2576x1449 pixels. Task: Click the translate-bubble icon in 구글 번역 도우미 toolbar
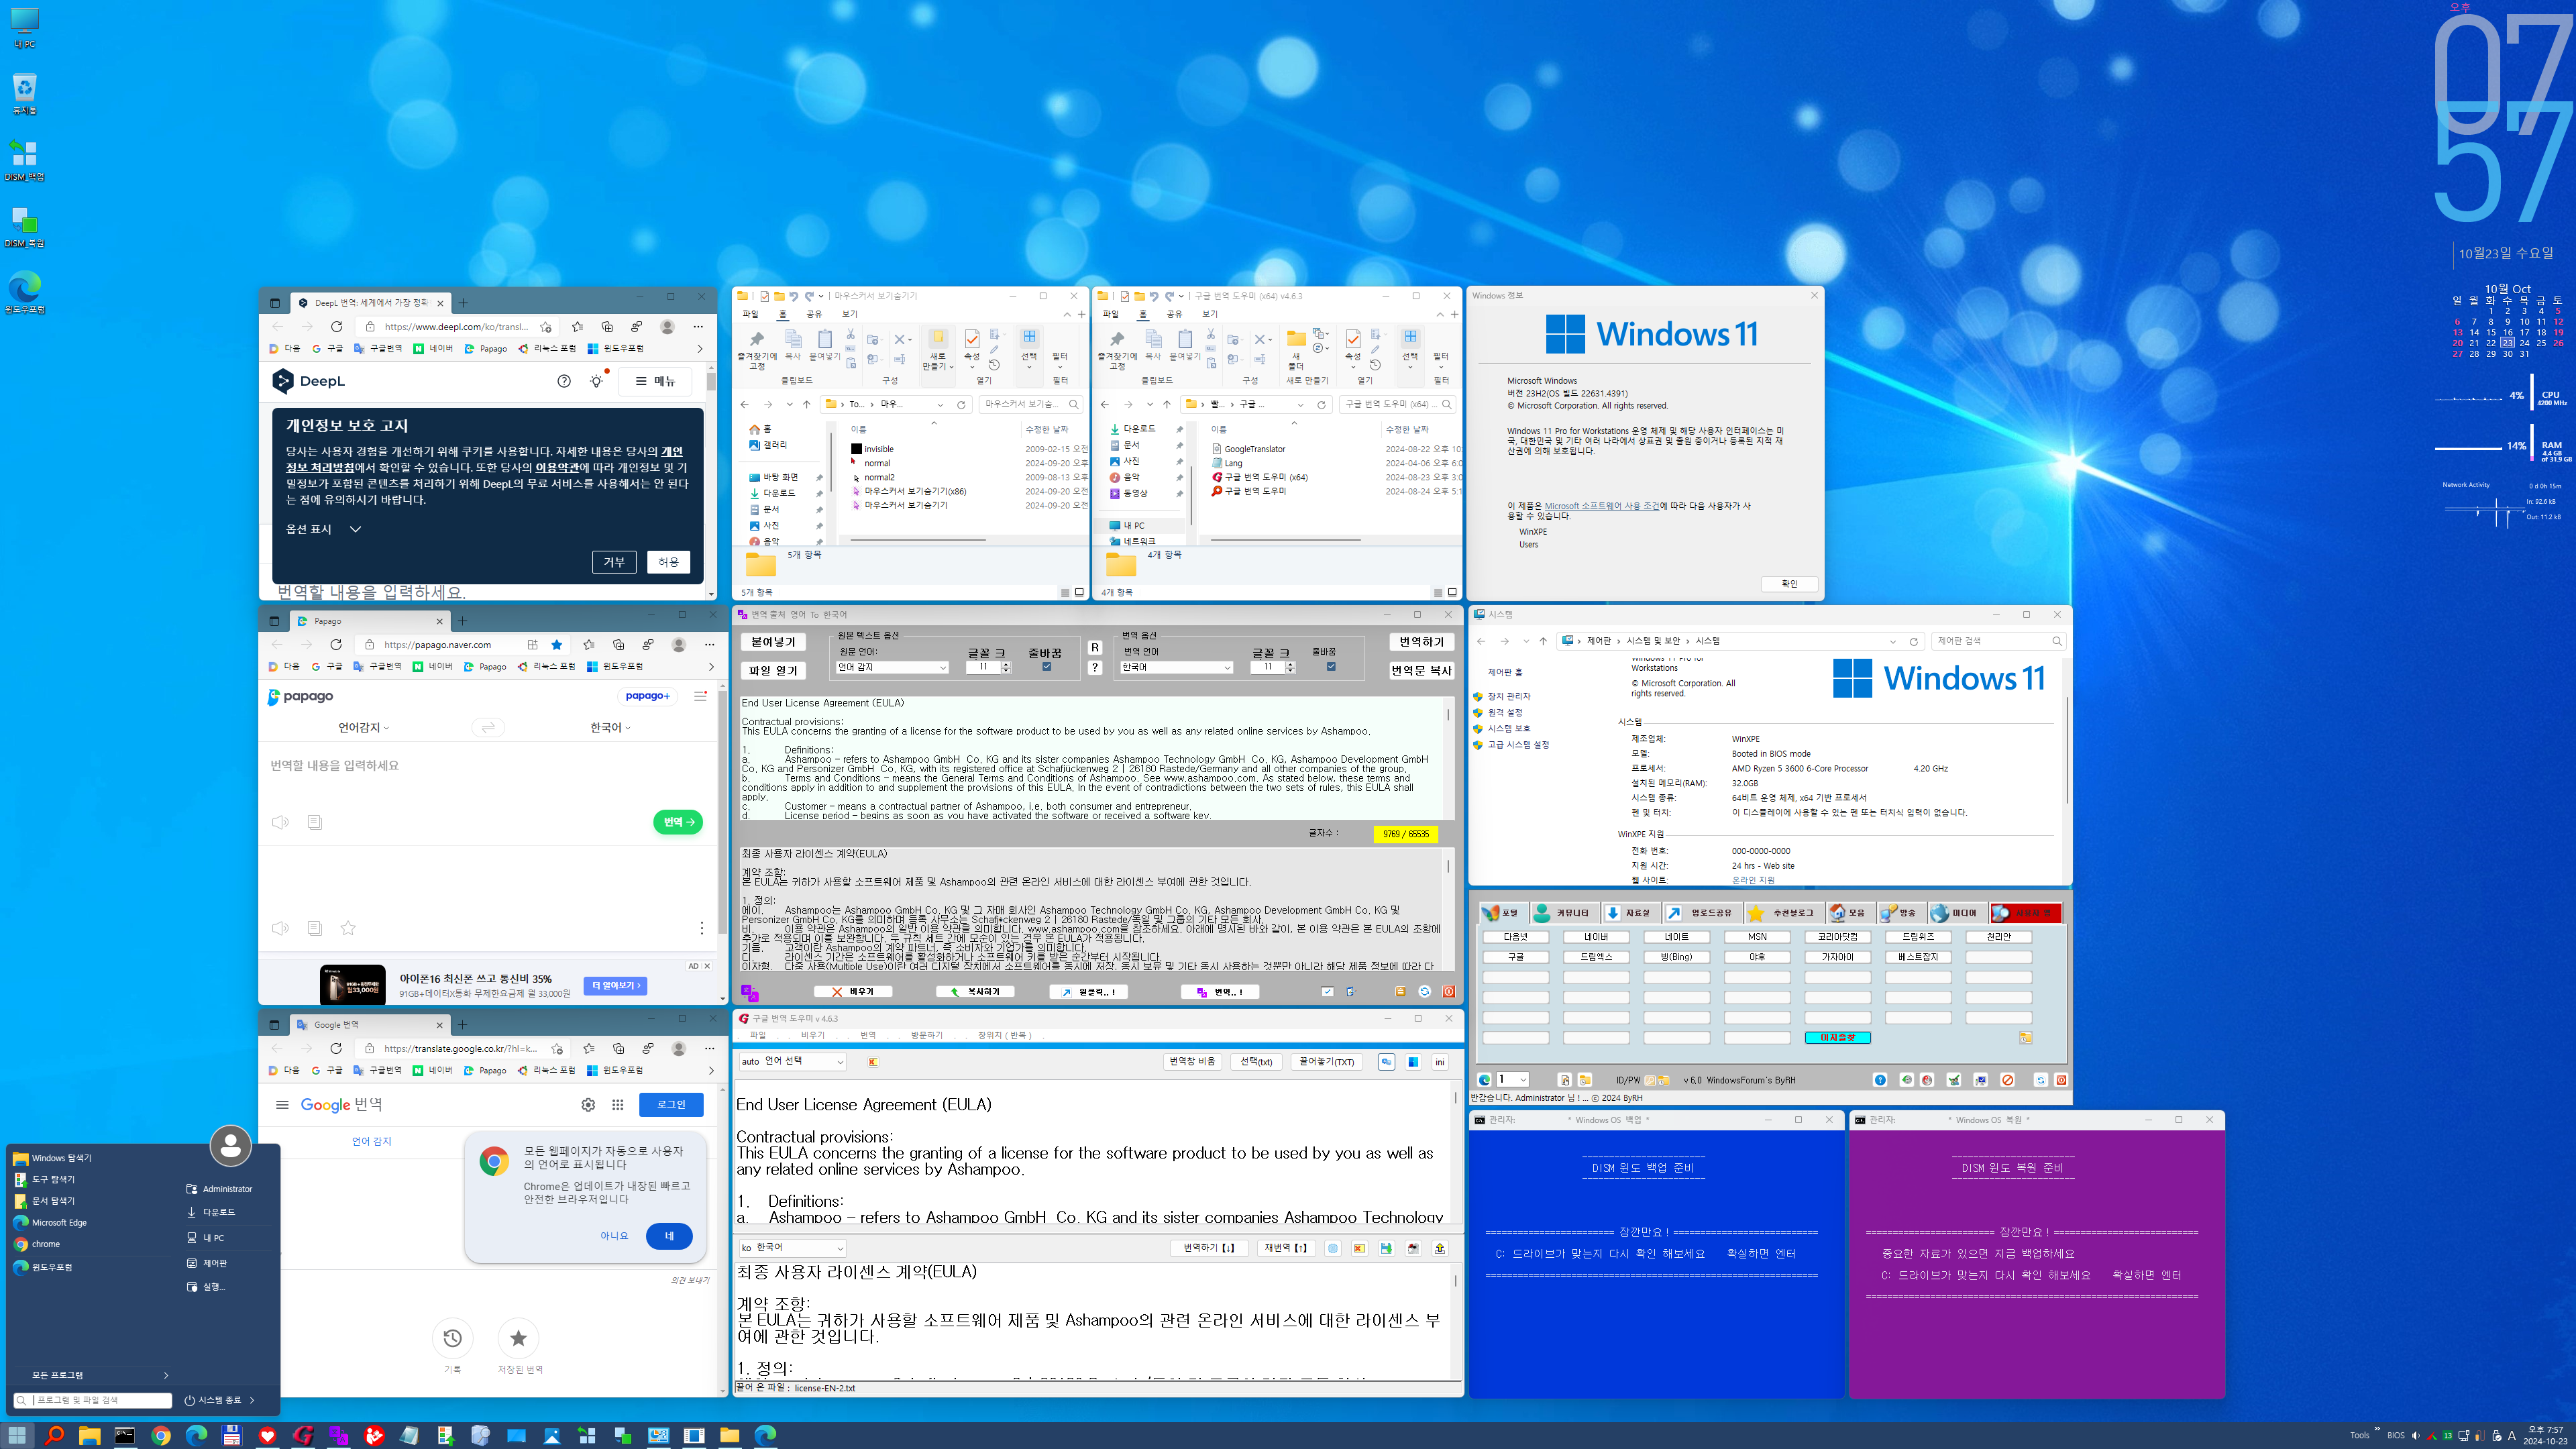(x=1386, y=1062)
